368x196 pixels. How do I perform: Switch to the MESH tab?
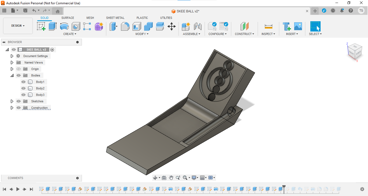tap(90, 18)
